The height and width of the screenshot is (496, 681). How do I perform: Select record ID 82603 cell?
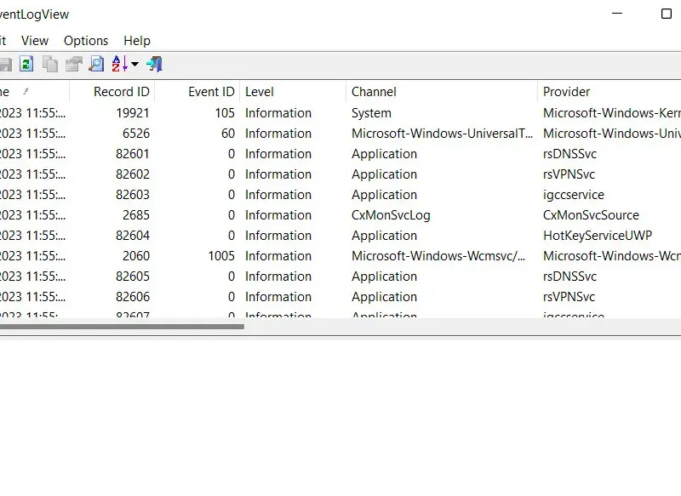pyautogui.click(x=133, y=195)
